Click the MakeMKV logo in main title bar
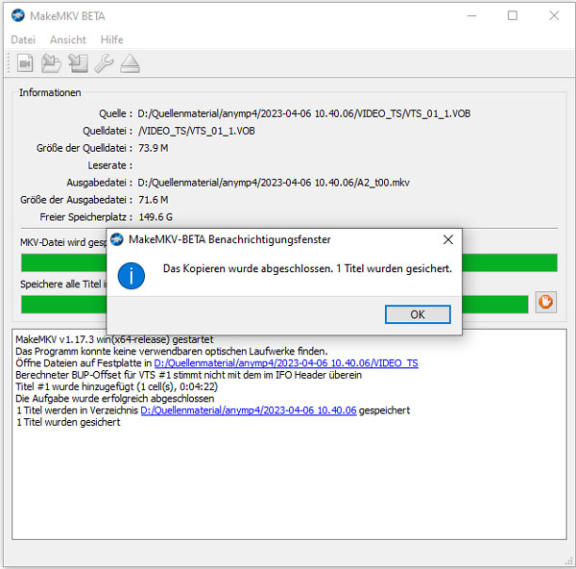 (x=17, y=15)
